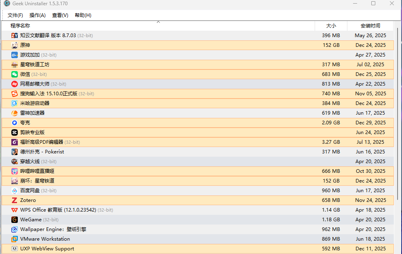Click the Oct 30, 2025 install date
Viewport: 402px width, 254px height.
tap(370, 171)
